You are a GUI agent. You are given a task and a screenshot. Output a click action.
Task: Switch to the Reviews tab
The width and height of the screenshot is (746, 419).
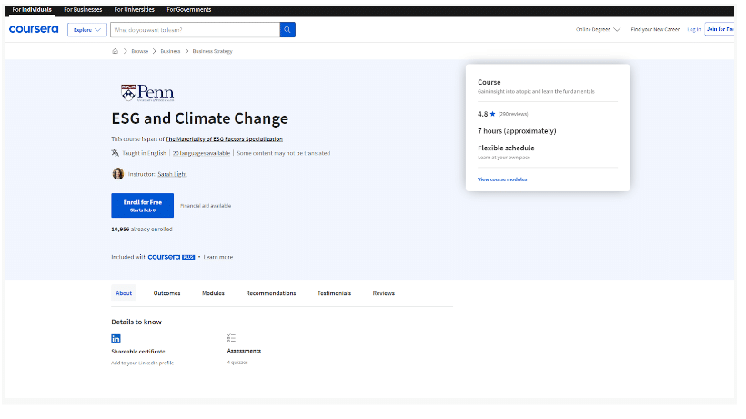coord(384,293)
